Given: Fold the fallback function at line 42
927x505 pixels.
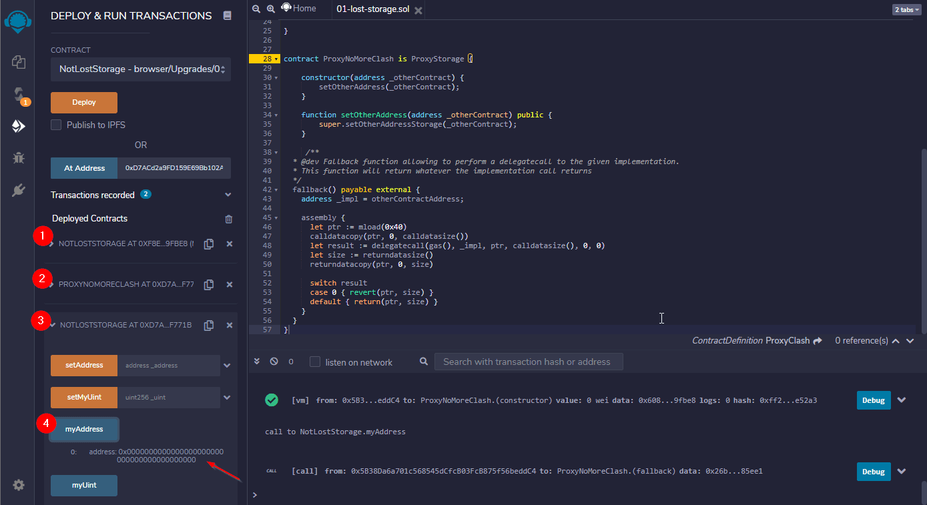Looking at the screenshot, I should (x=276, y=189).
